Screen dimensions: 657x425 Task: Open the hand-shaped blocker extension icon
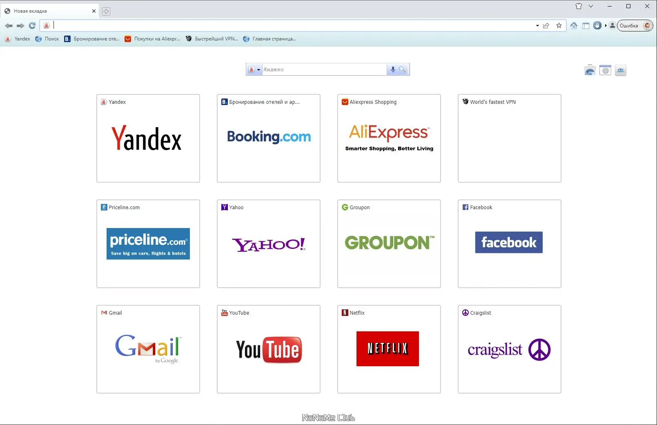pos(597,25)
